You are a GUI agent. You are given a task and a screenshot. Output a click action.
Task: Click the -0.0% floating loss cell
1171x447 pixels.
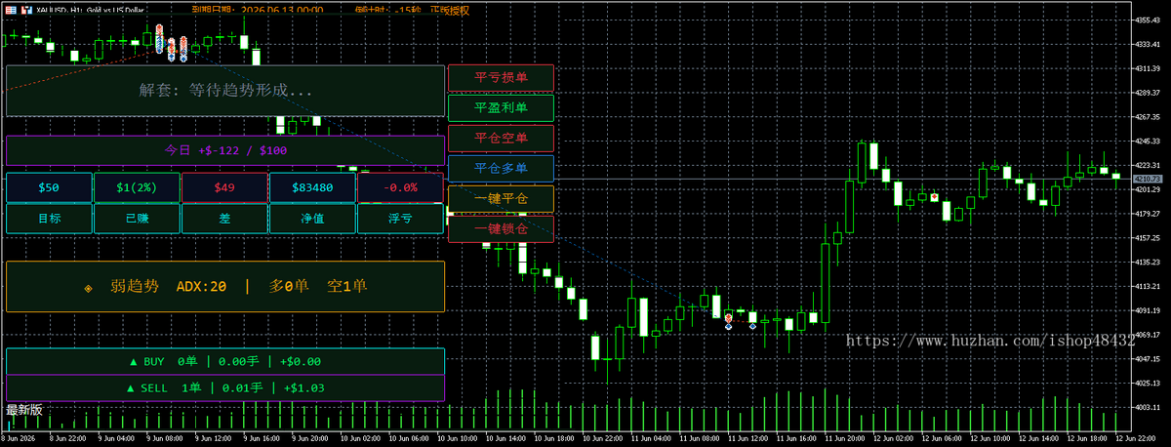400,187
